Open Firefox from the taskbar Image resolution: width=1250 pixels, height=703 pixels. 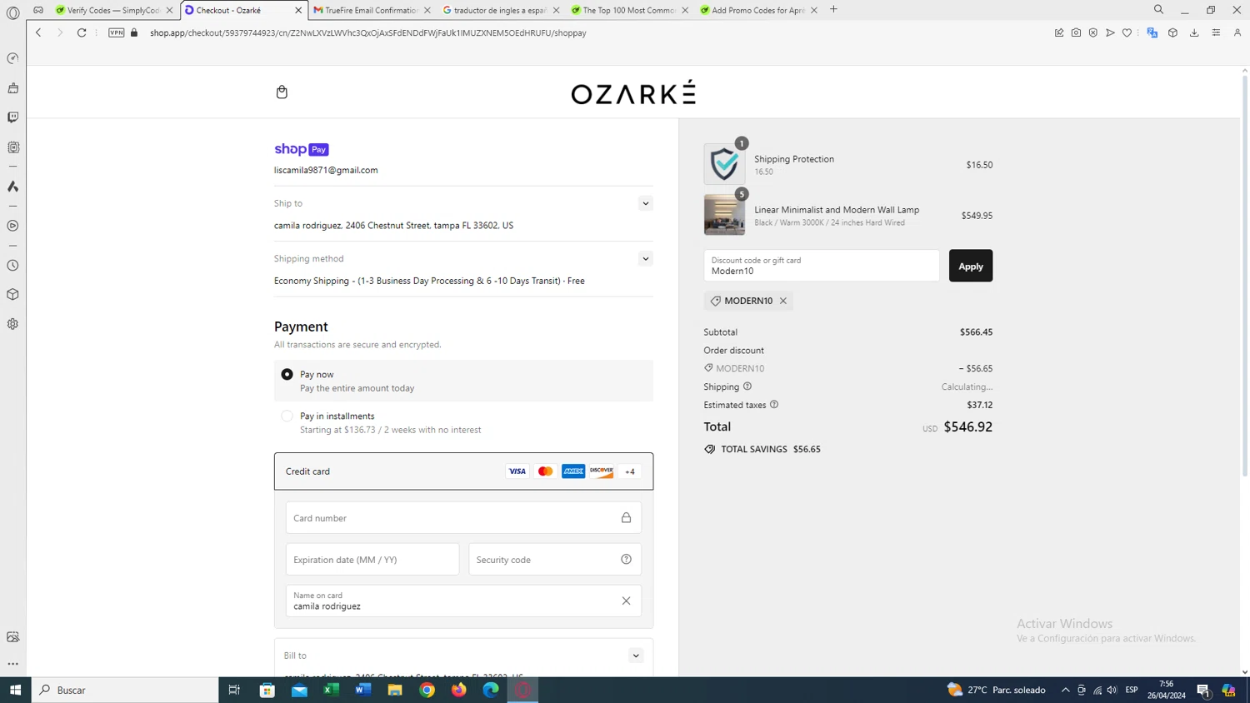point(458,690)
